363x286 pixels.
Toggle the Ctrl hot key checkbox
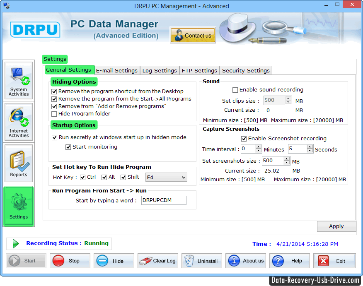tap(82, 177)
